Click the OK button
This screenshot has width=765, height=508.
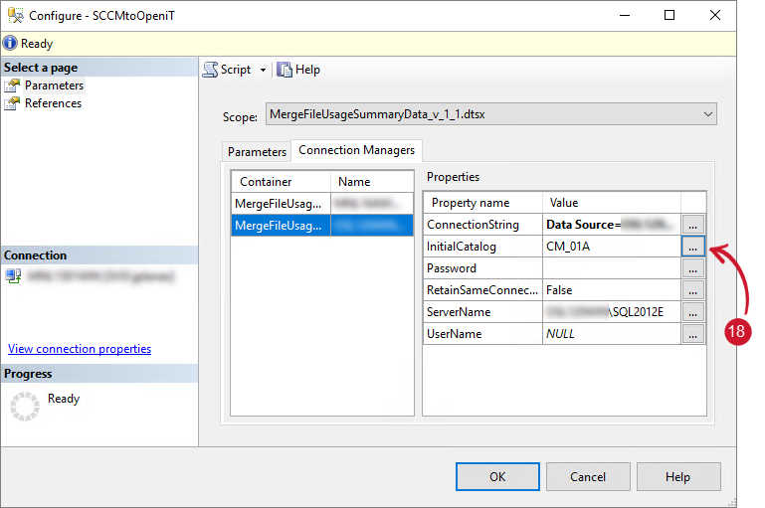click(497, 477)
